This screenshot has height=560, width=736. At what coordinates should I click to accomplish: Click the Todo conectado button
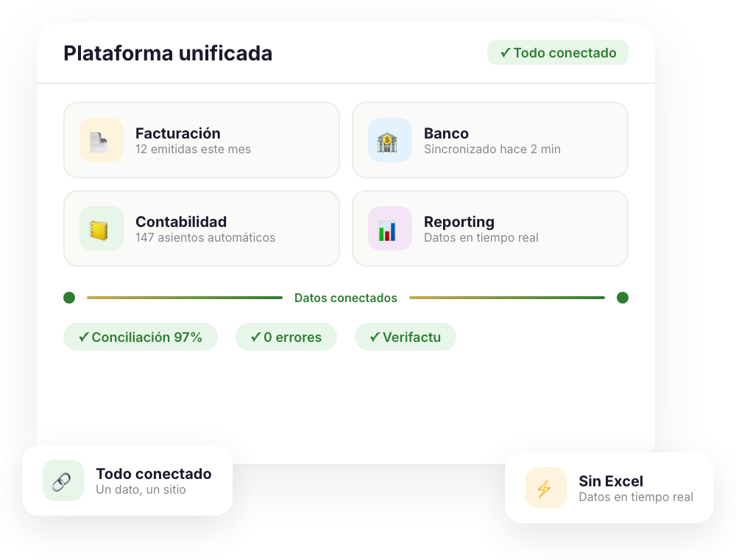click(558, 52)
